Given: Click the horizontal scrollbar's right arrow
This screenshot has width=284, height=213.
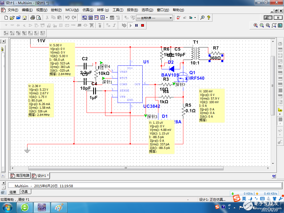Looking at the screenshot, I should pos(268,168).
